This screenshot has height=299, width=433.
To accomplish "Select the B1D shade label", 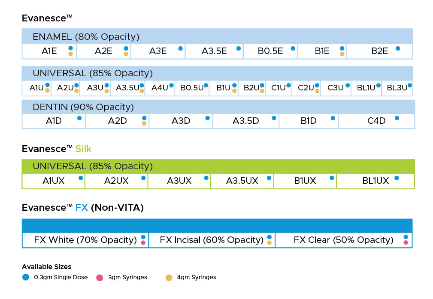I will pyautogui.click(x=309, y=121).
